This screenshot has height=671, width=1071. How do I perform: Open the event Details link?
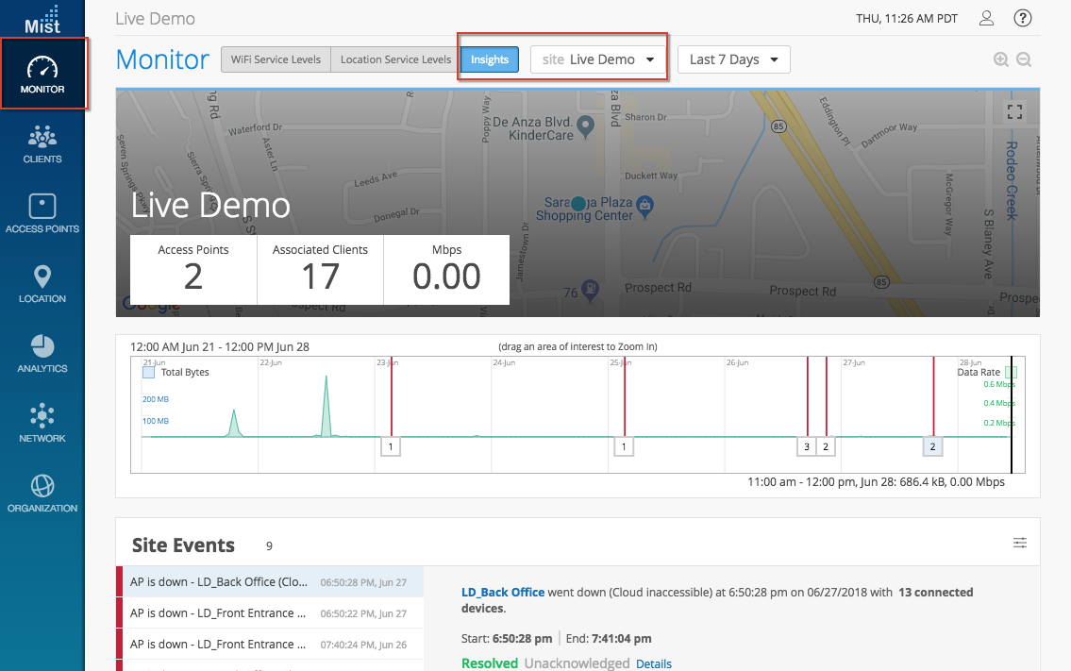(x=654, y=663)
